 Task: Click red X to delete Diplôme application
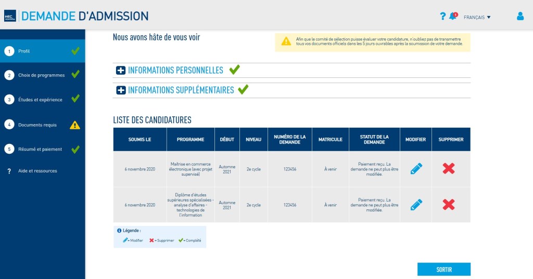tap(449, 205)
